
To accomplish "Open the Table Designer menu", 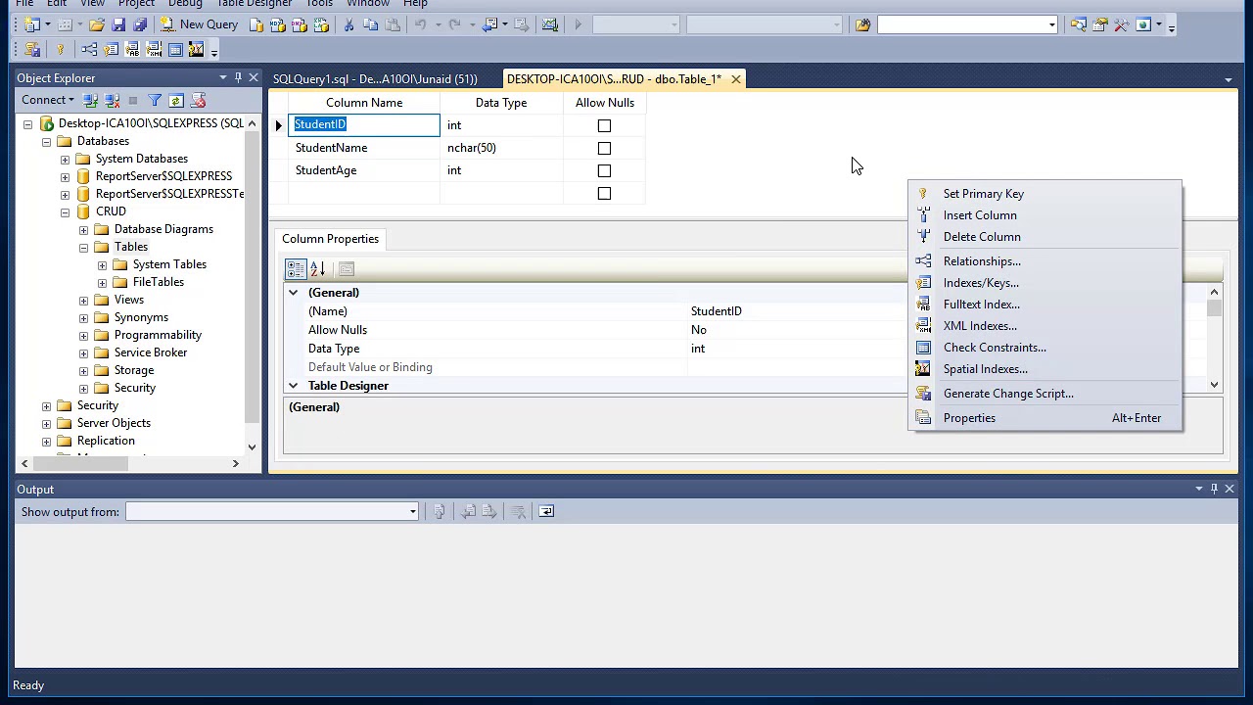I will pos(254,4).
